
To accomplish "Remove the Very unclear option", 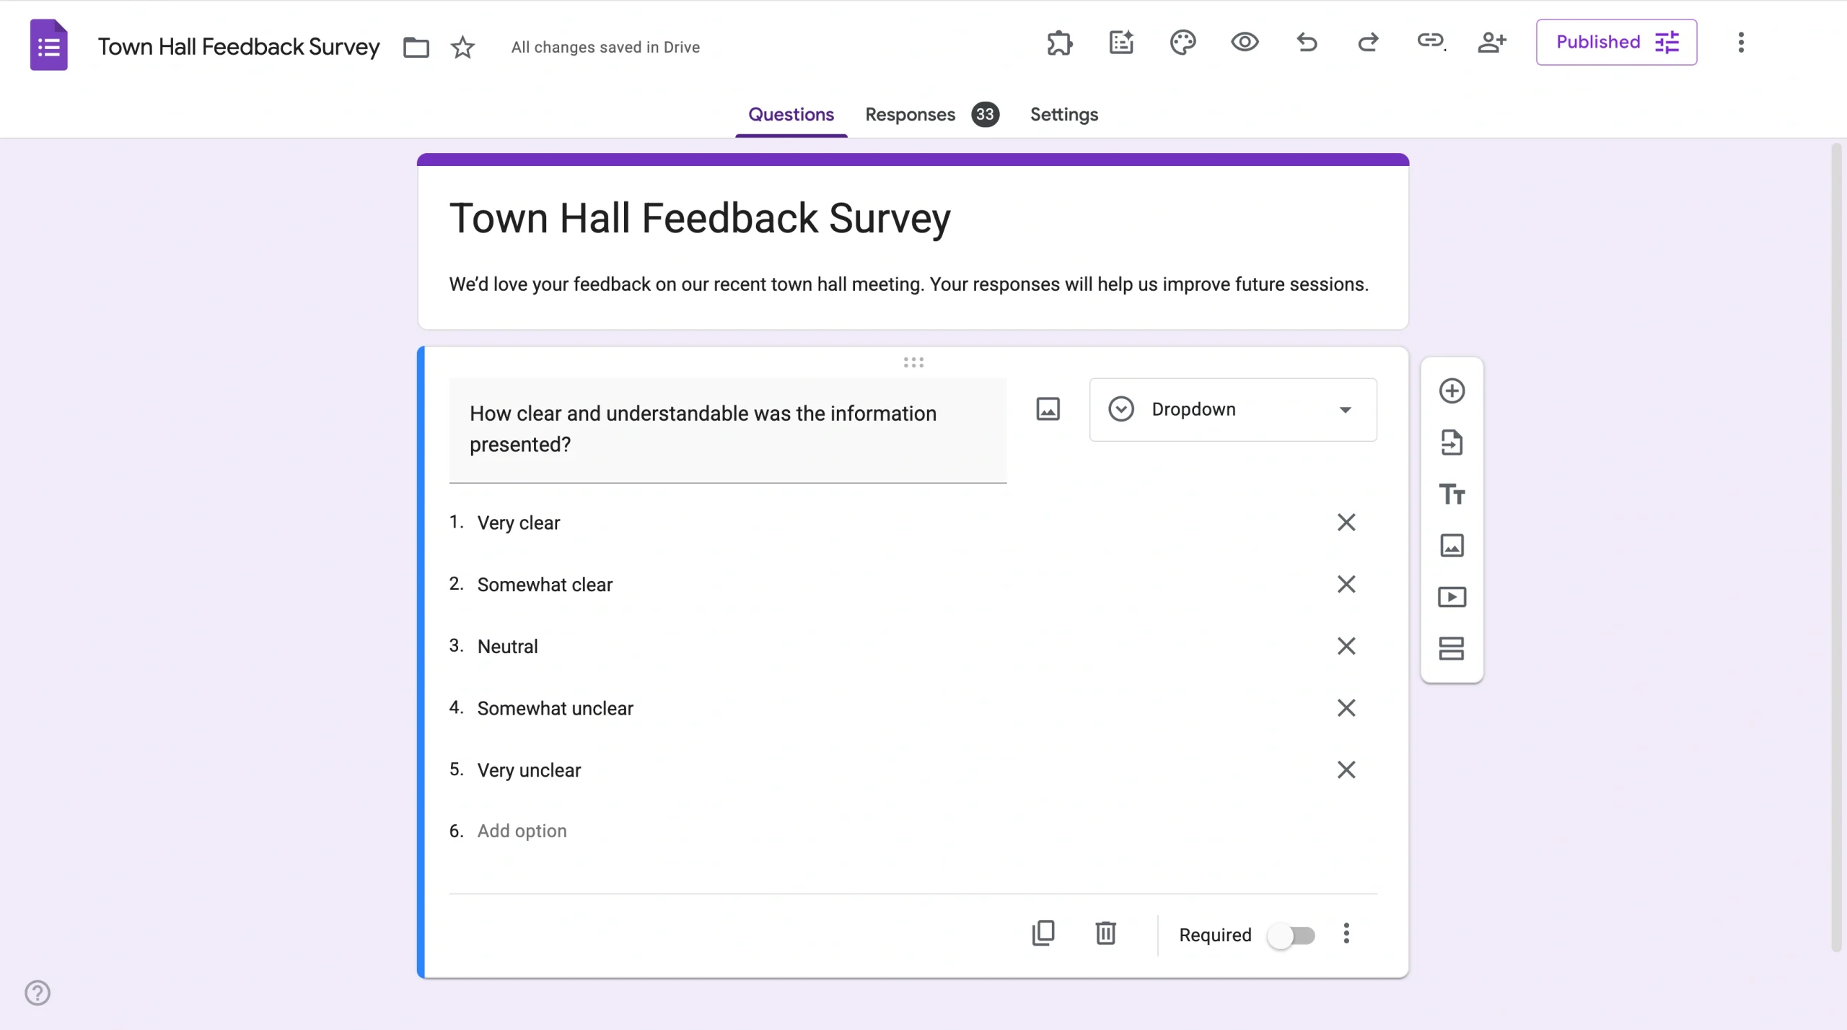I will coord(1346,769).
